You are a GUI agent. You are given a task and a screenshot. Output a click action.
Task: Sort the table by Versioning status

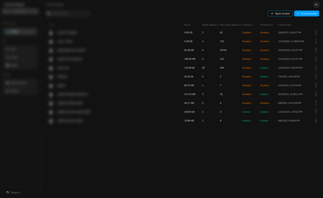(x=266, y=25)
